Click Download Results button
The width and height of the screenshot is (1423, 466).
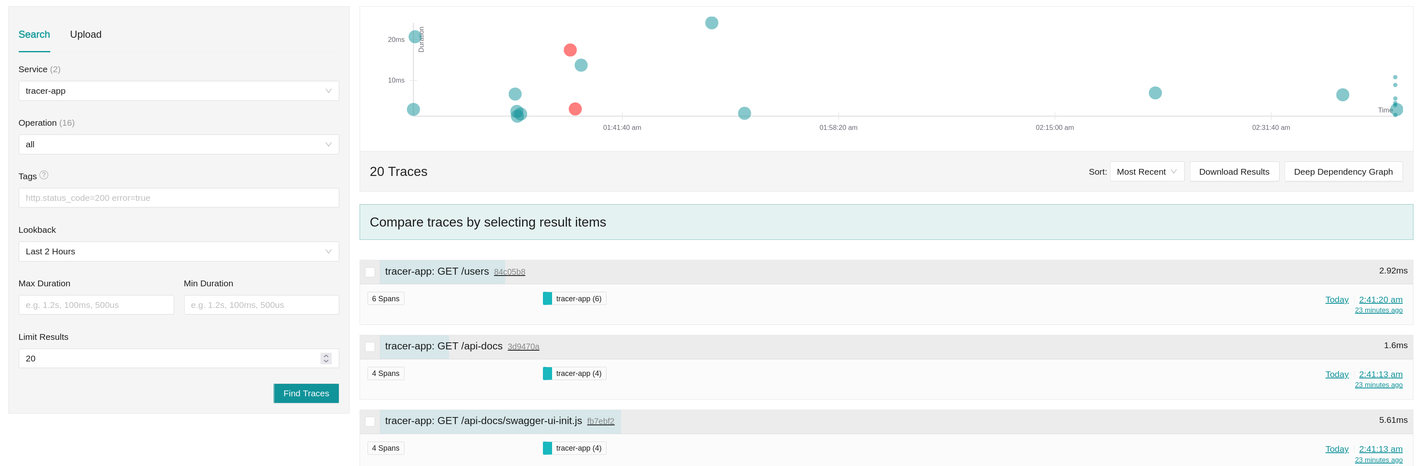[x=1234, y=171]
